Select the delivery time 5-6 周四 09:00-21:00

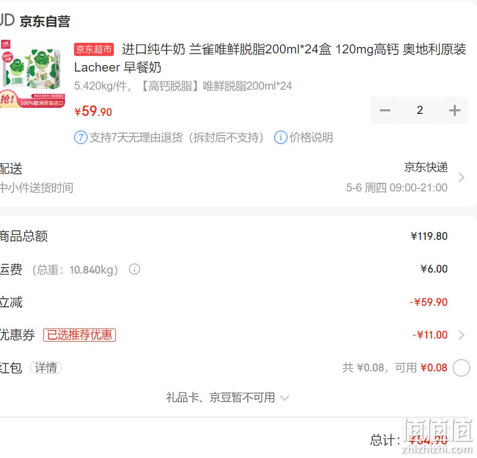pos(397,187)
